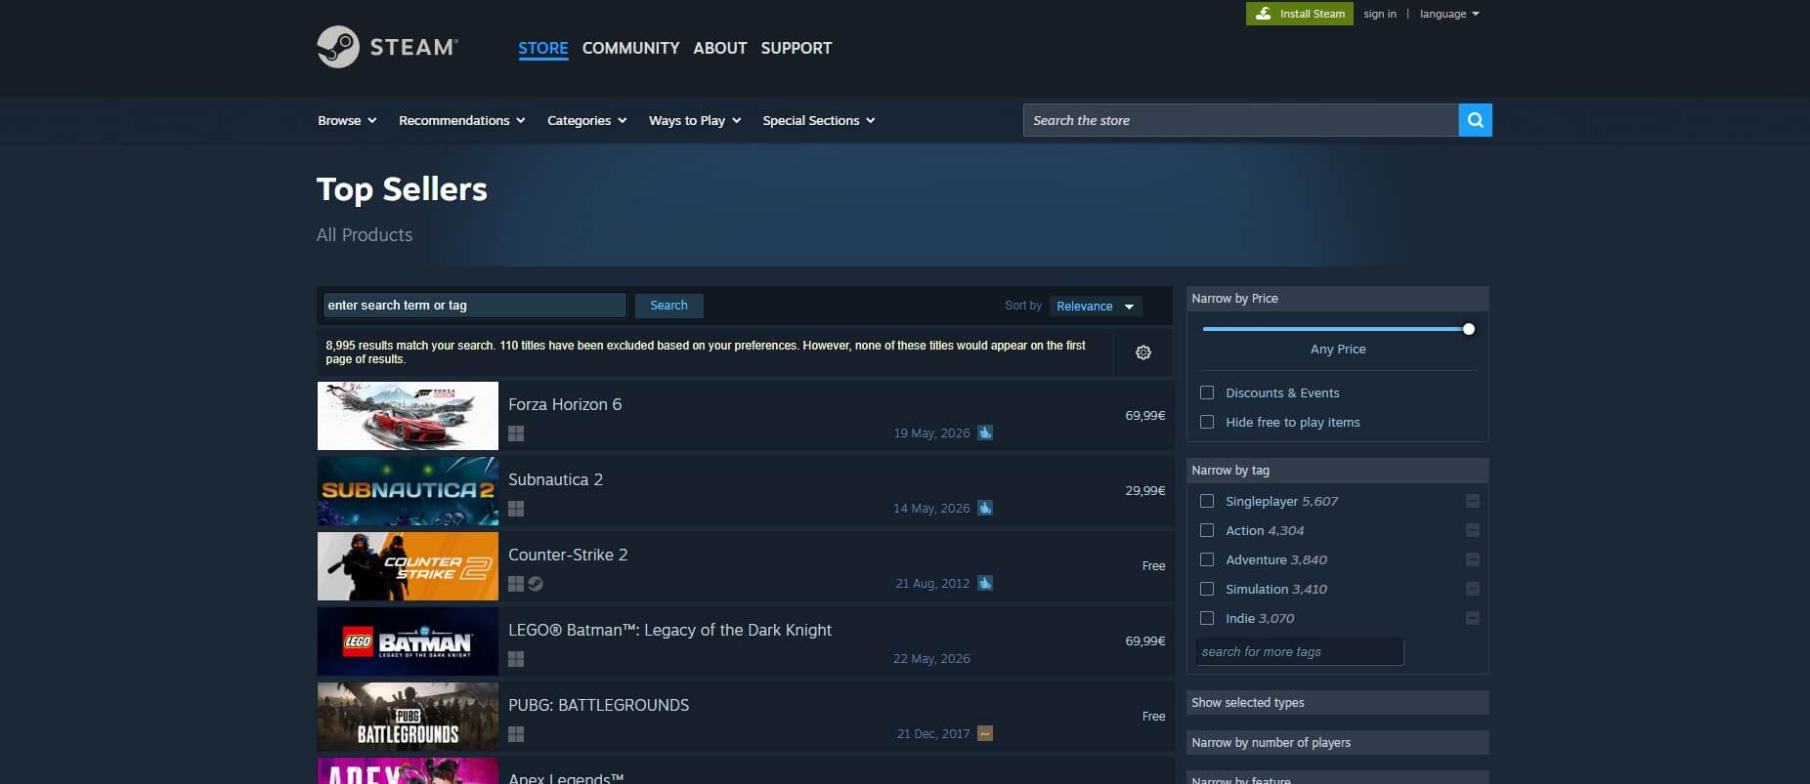Expand Narrow by number of players
The image size is (1810, 784).
point(1337,743)
